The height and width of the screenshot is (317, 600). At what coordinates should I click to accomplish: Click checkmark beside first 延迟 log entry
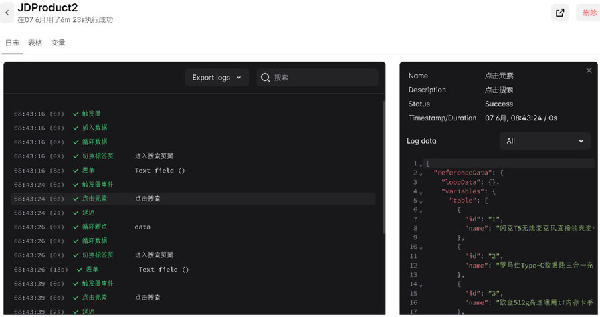[76, 213]
